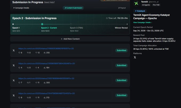This screenshot has width=181, height=108.
Task: Click the 'TermiX' account name
Action: [145, 2]
